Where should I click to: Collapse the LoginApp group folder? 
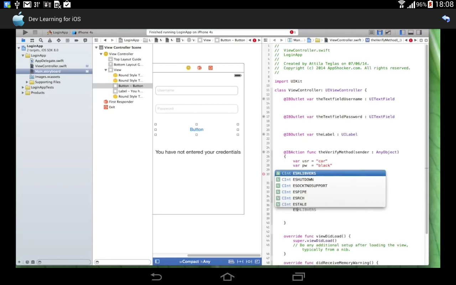coord(23,56)
